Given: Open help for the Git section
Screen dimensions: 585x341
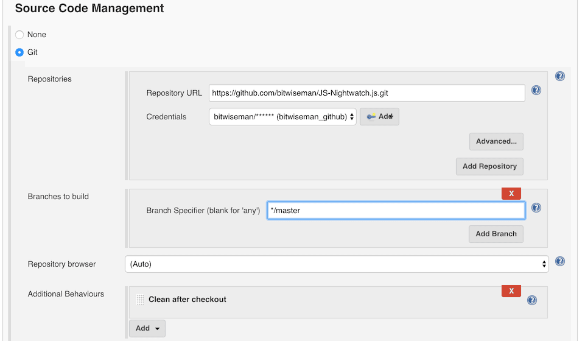Looking at the screenshot, I should [559, 77].
